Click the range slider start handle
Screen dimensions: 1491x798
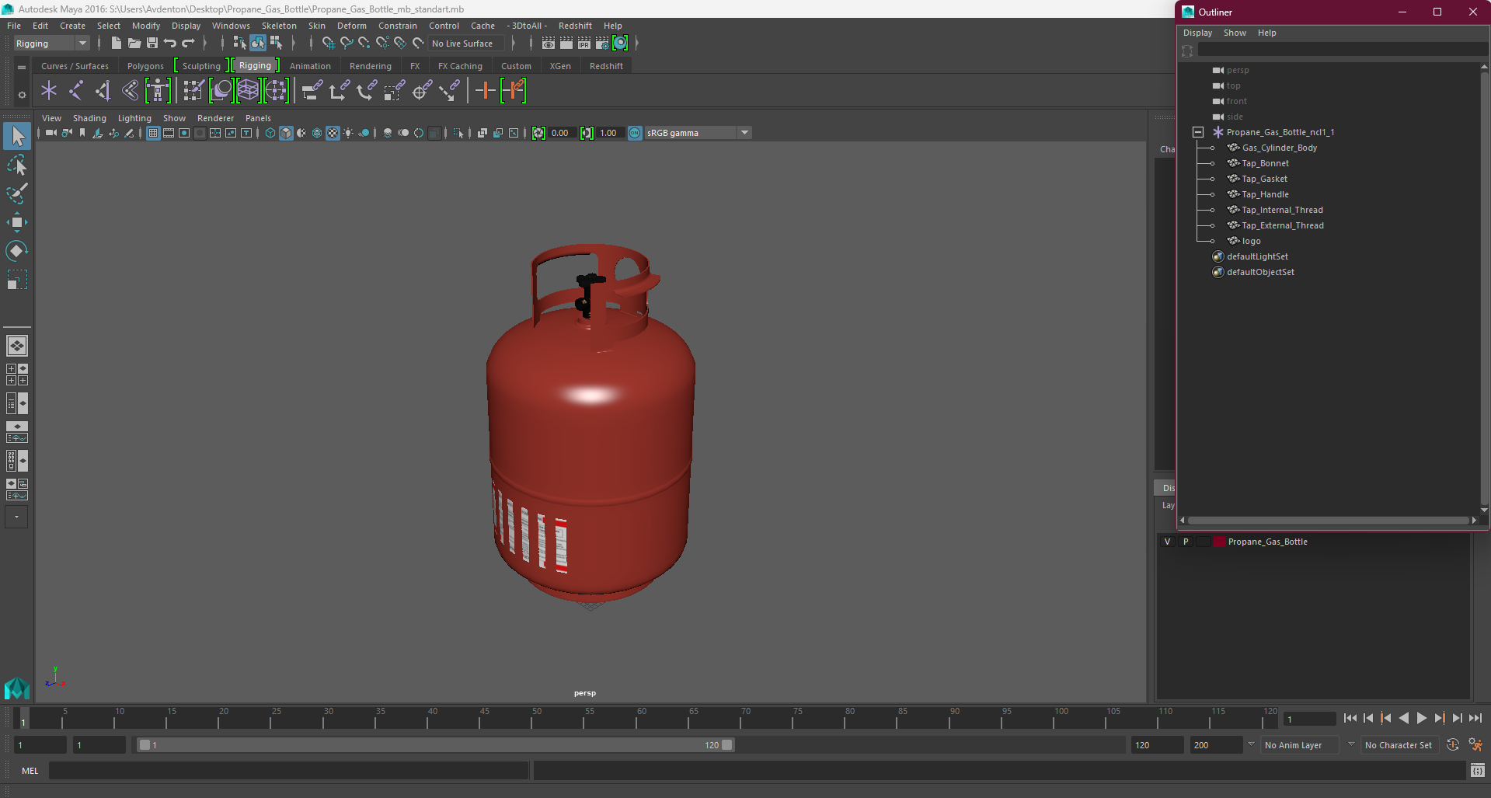click(145, 745)
